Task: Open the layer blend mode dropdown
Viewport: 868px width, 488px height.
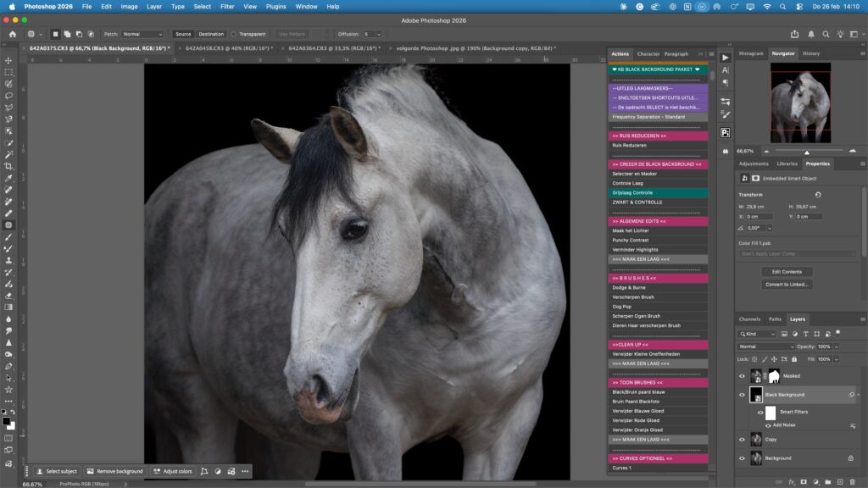Action: click(x=766, y=347)
